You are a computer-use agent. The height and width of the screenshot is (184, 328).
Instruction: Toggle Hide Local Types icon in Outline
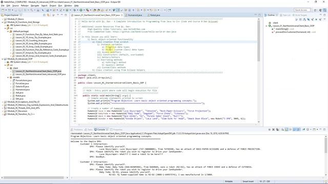320,19
